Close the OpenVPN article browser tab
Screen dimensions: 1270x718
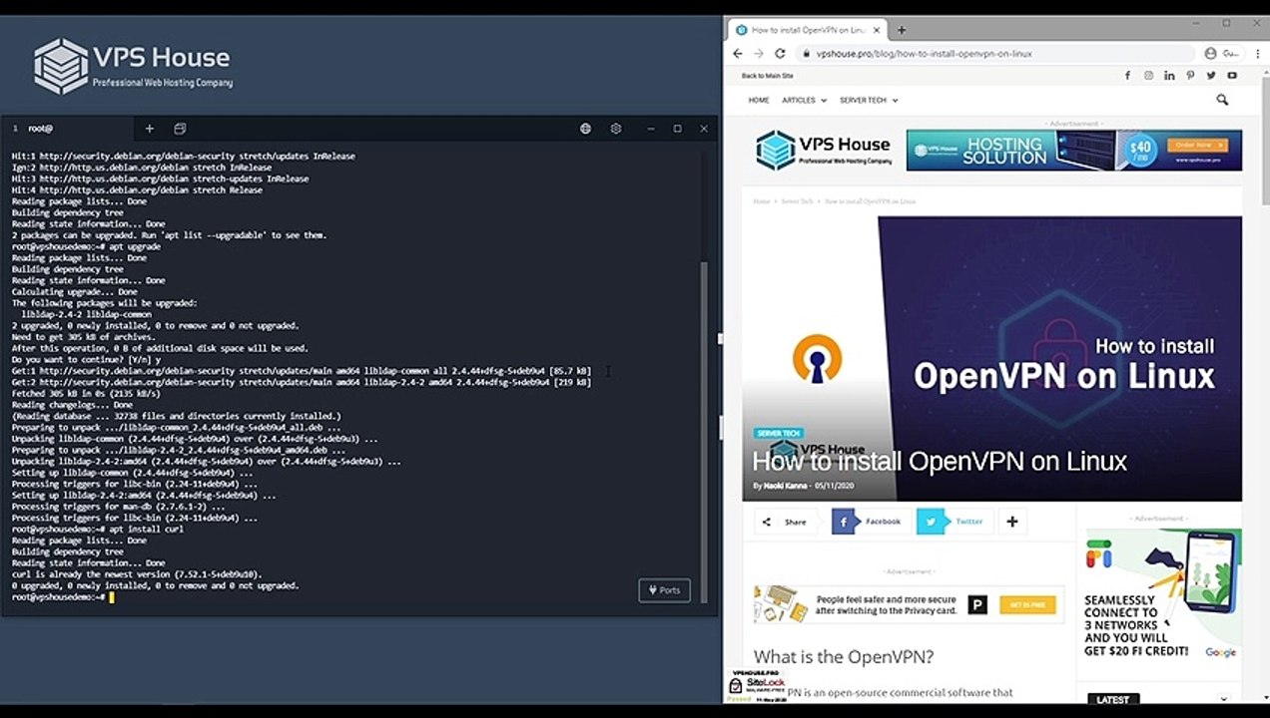(x=876, y=30)
